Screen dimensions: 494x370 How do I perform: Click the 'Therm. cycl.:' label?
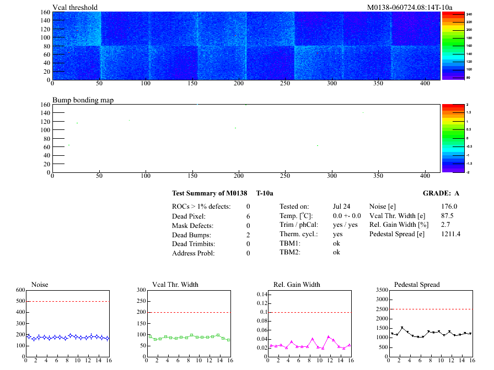coord(299,234)
